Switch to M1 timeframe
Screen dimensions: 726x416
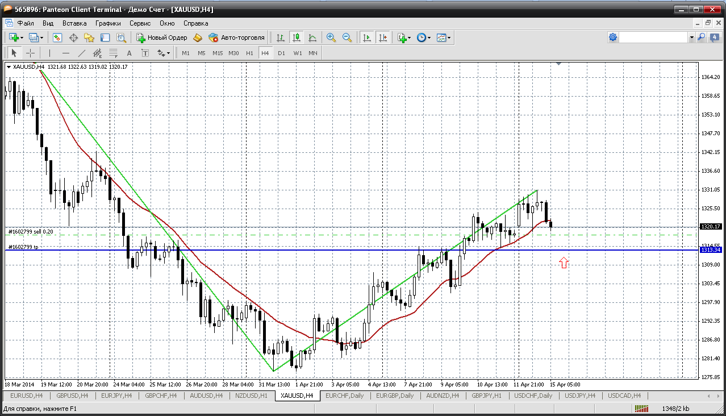pyautogui.click(x=186, y=53)
